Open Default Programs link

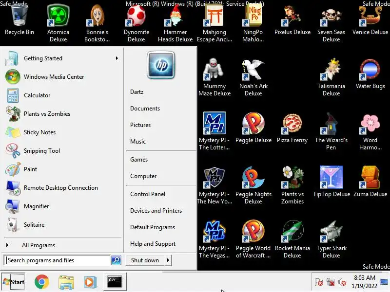[x=153, y=227]
